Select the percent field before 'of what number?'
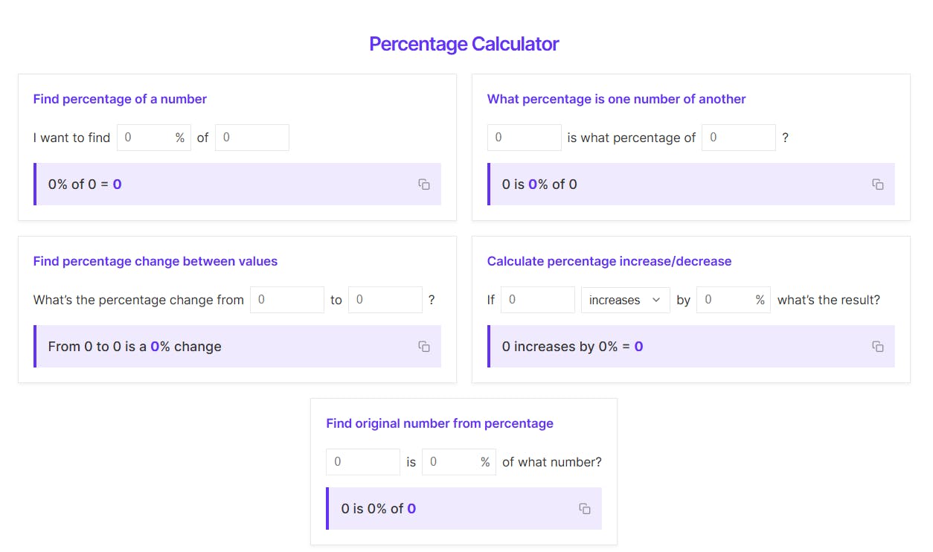The height and width of the screenshot is (552, 933). pos(459,462)
